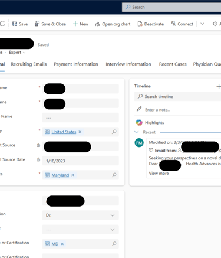The width and height of the screenshot is (221, 258).
Task: Create a New record
Action: coord(81,24)
